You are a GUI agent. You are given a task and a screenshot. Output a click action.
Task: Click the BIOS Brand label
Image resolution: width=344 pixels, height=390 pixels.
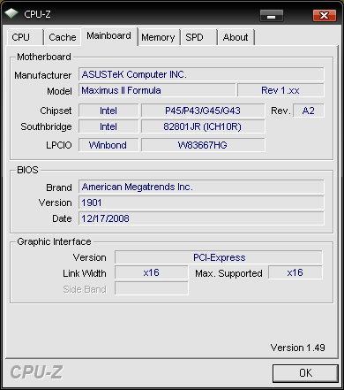click(x=59, y=187)
